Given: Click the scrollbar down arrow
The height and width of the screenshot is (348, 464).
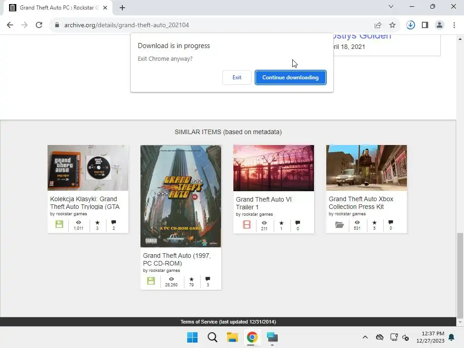Looking at the screenshot, I should tap(460, 322).
